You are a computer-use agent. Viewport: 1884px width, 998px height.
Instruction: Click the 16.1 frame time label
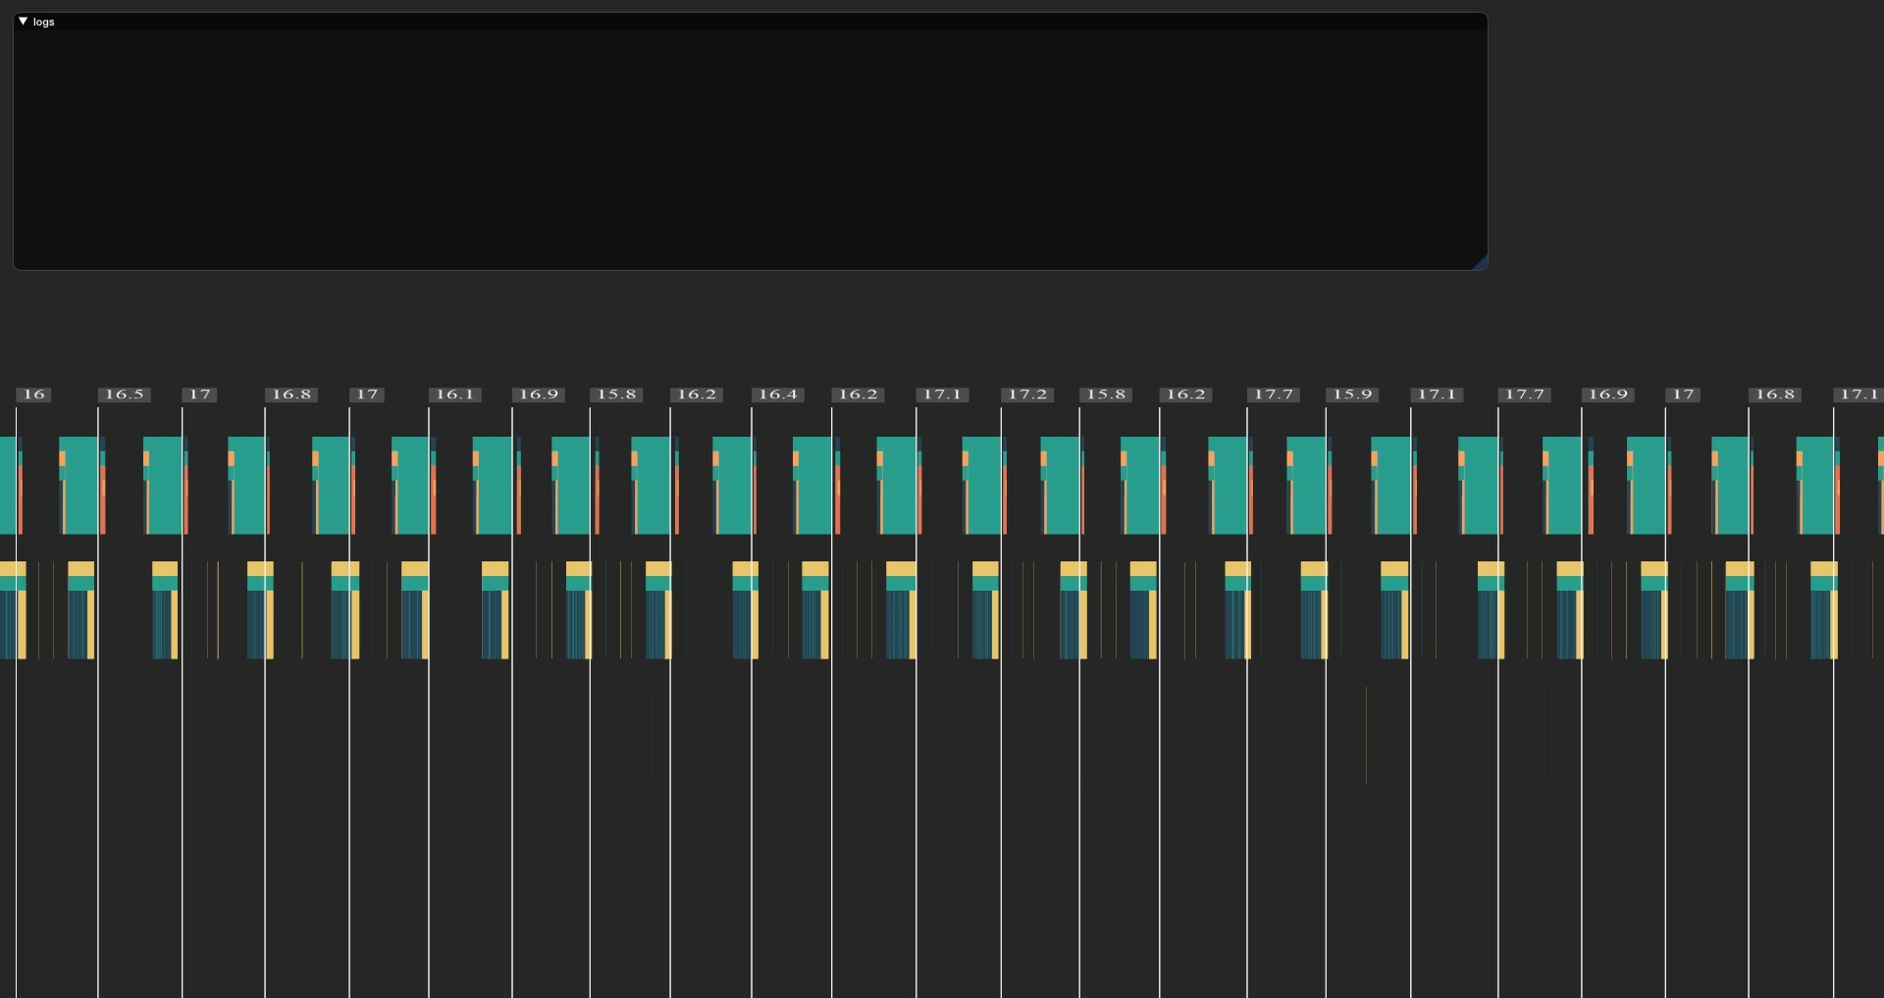coord(455,394)
